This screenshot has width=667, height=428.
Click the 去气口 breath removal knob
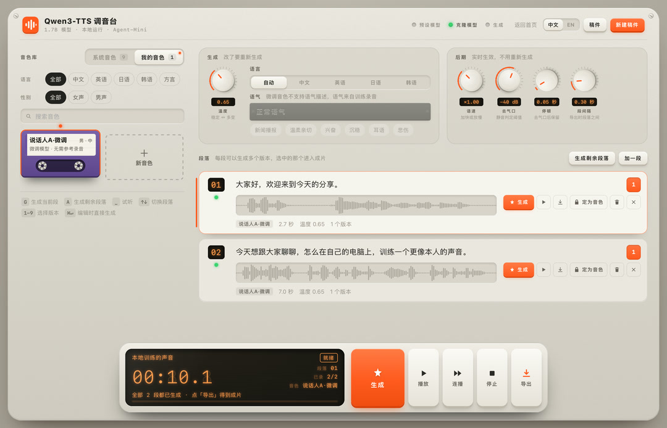[x=509, y=80]
